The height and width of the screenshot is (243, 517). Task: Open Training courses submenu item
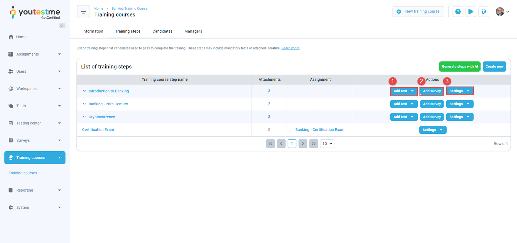(x=23, y=173)
